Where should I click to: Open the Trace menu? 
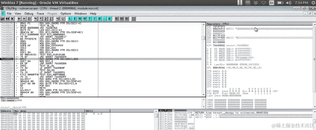(40, 14)
